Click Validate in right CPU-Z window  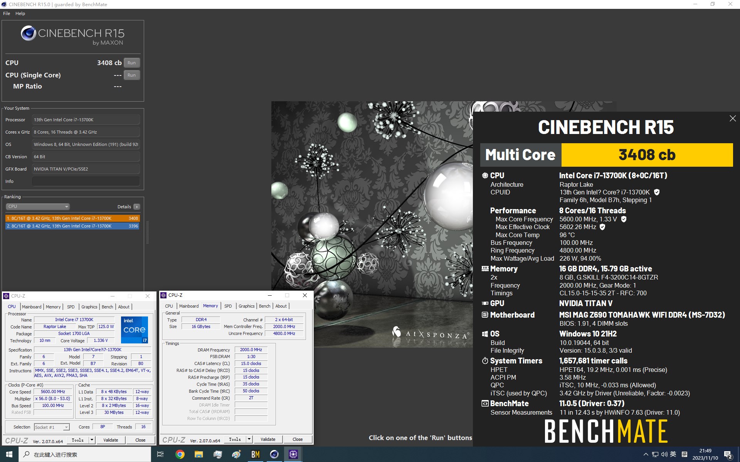click(268, 439)
